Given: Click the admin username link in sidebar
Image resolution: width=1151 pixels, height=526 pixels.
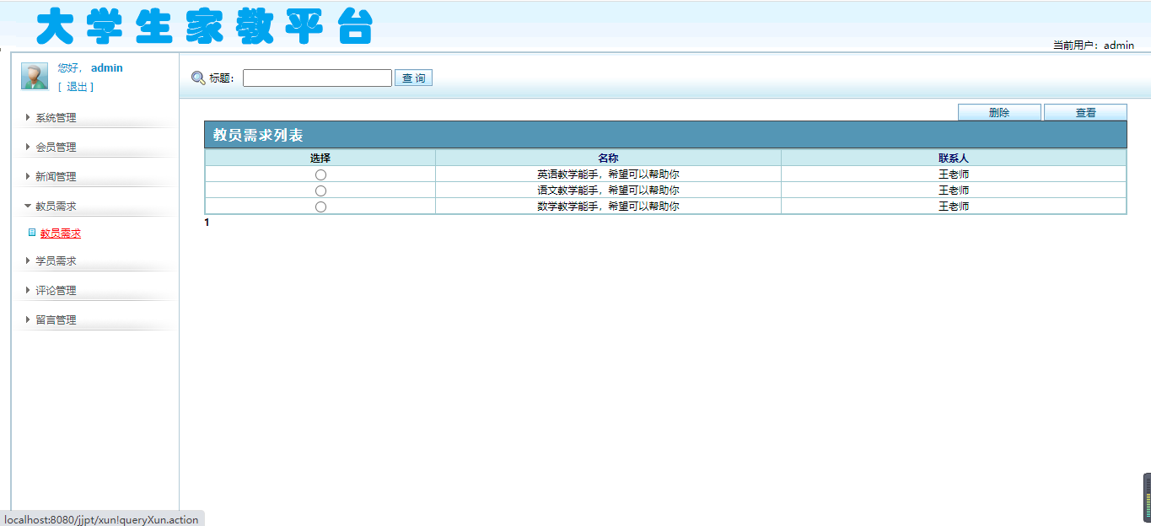Looking at the screenshot, I should point(107,68).
